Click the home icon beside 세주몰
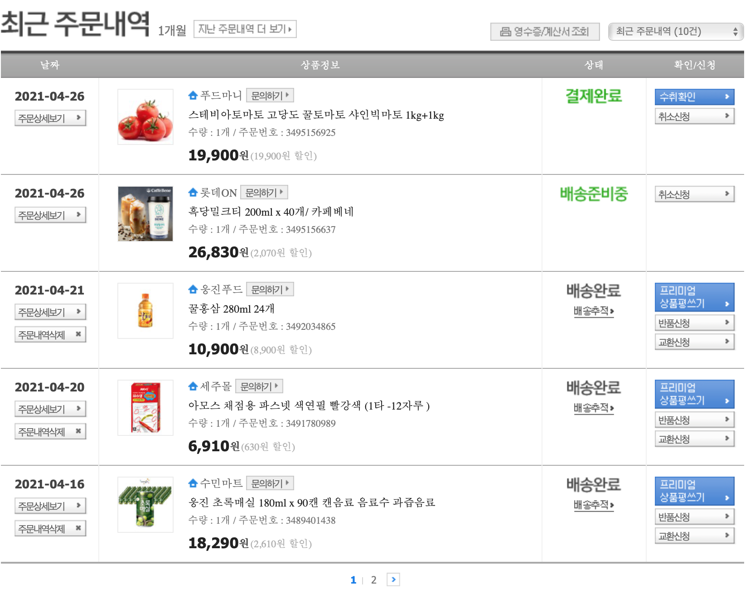755x589 pixels. coord(193,386)
